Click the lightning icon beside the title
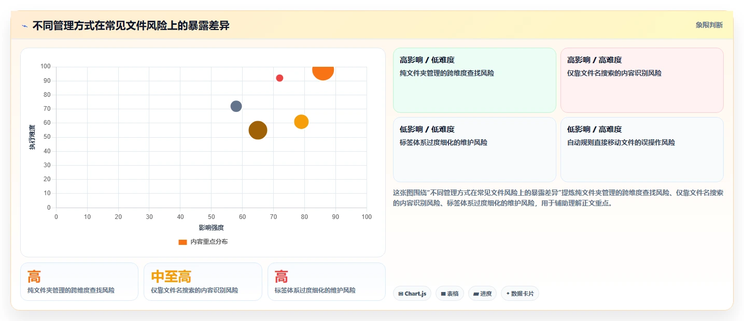The height and width of the screenshot is (321, 744). pyautogui.click(x=24, y=26)
